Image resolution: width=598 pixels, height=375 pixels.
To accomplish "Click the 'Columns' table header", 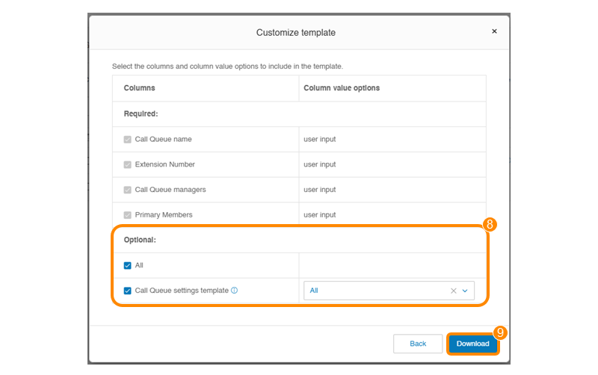I will [x=139, y=88].
